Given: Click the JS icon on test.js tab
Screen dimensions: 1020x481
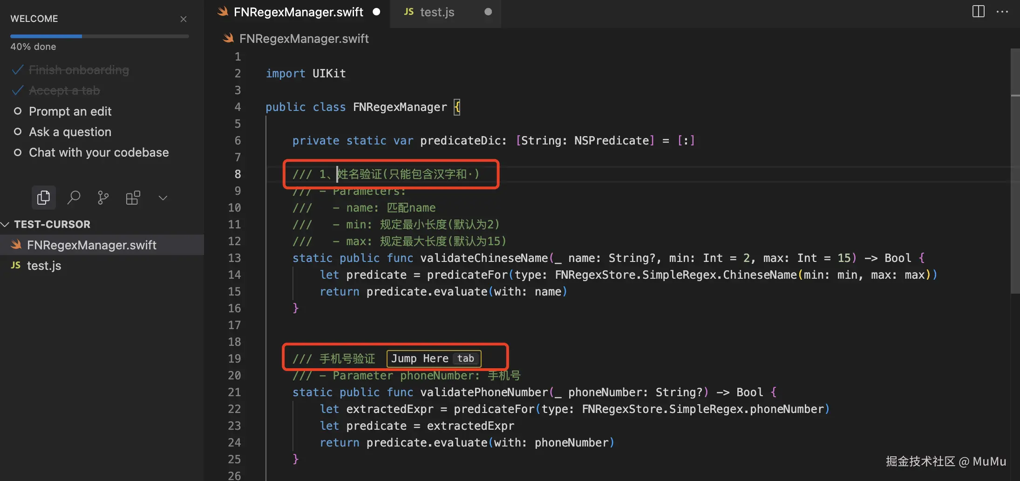Looking at the screenshot, I should pyautogui.click(x=409, y=12).
